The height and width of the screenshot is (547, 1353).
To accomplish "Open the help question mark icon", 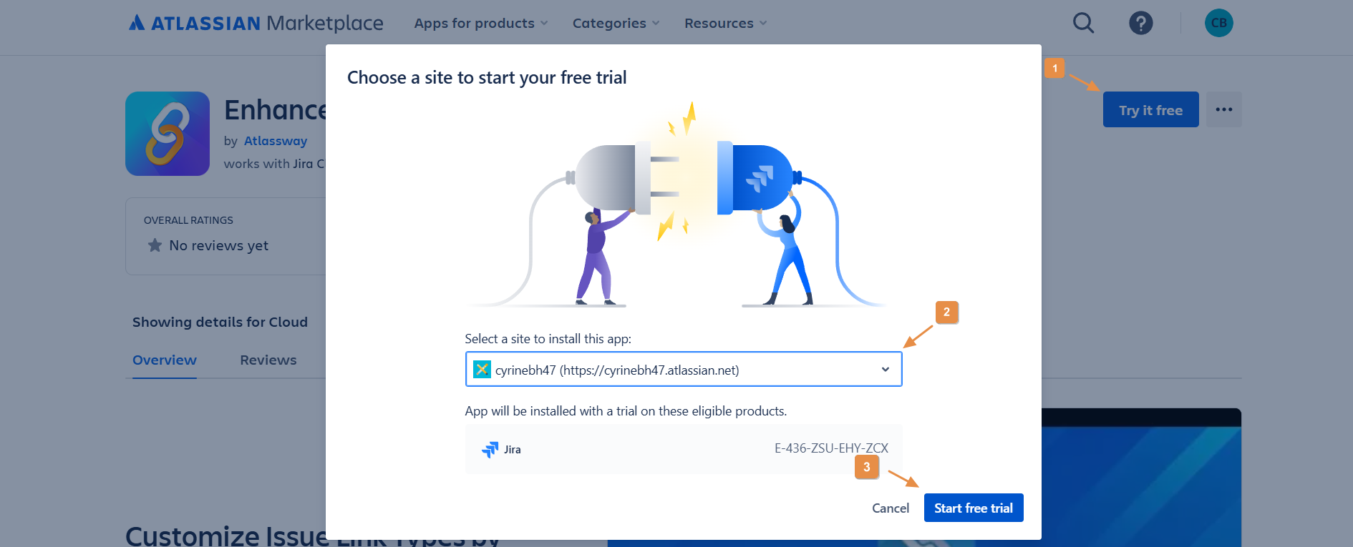I will (x=1140, y=24).
